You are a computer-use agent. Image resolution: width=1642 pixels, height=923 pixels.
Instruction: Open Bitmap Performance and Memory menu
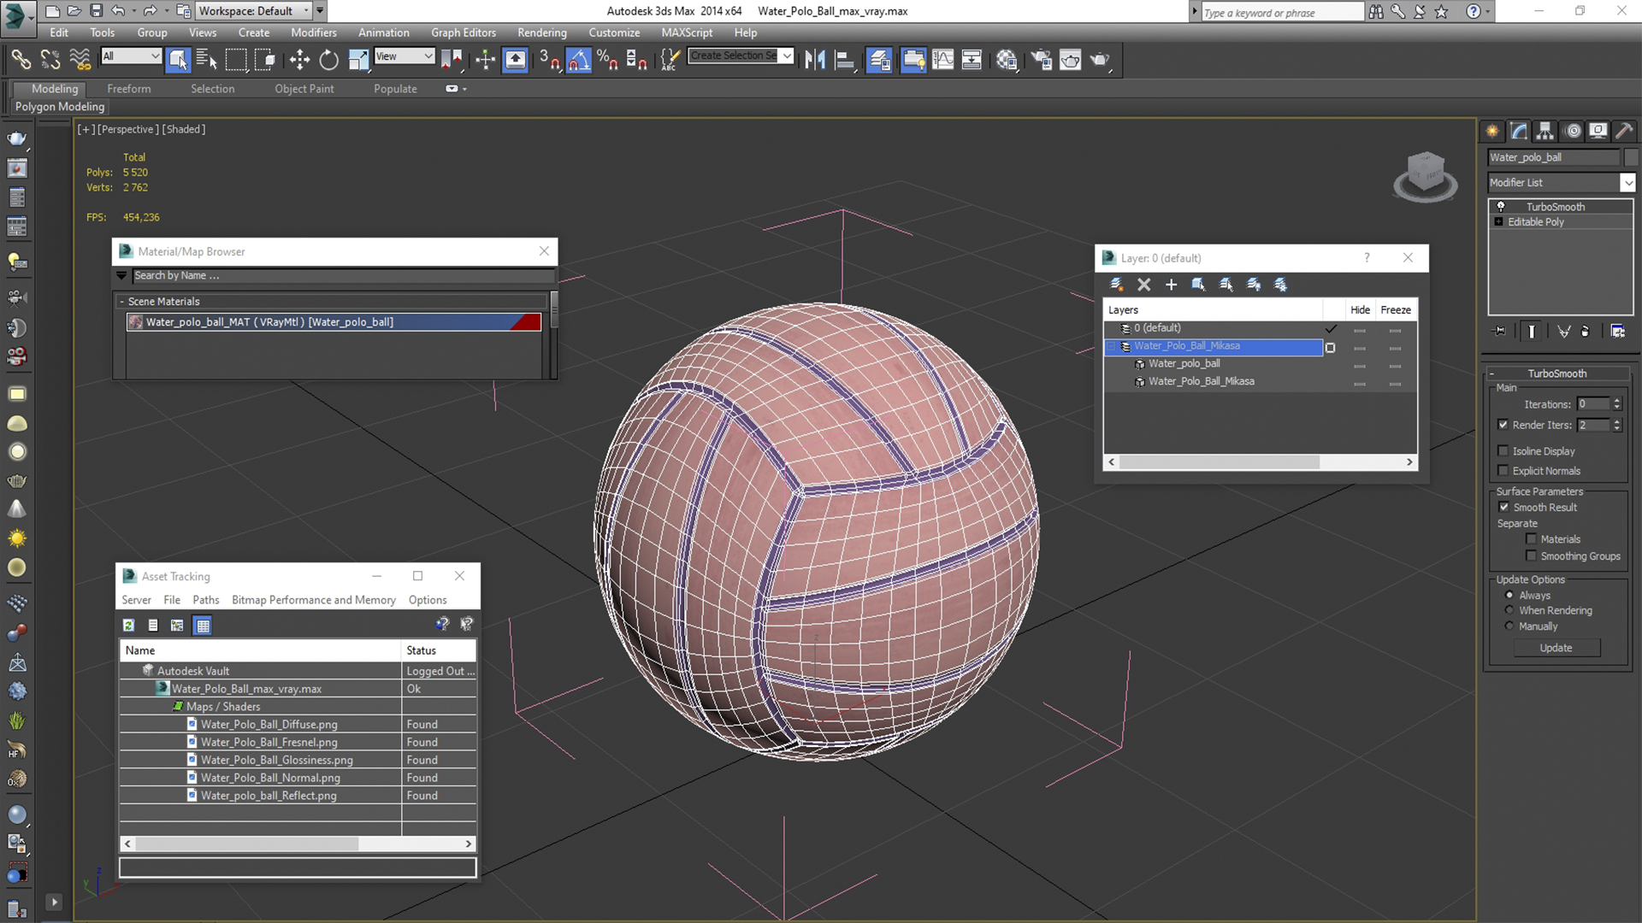point(313,600)
